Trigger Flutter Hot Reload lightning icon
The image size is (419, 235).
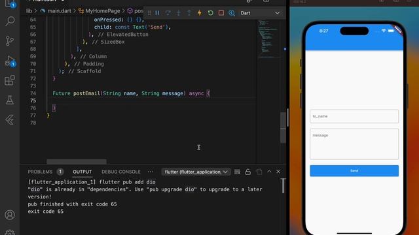tap(200, 13)
